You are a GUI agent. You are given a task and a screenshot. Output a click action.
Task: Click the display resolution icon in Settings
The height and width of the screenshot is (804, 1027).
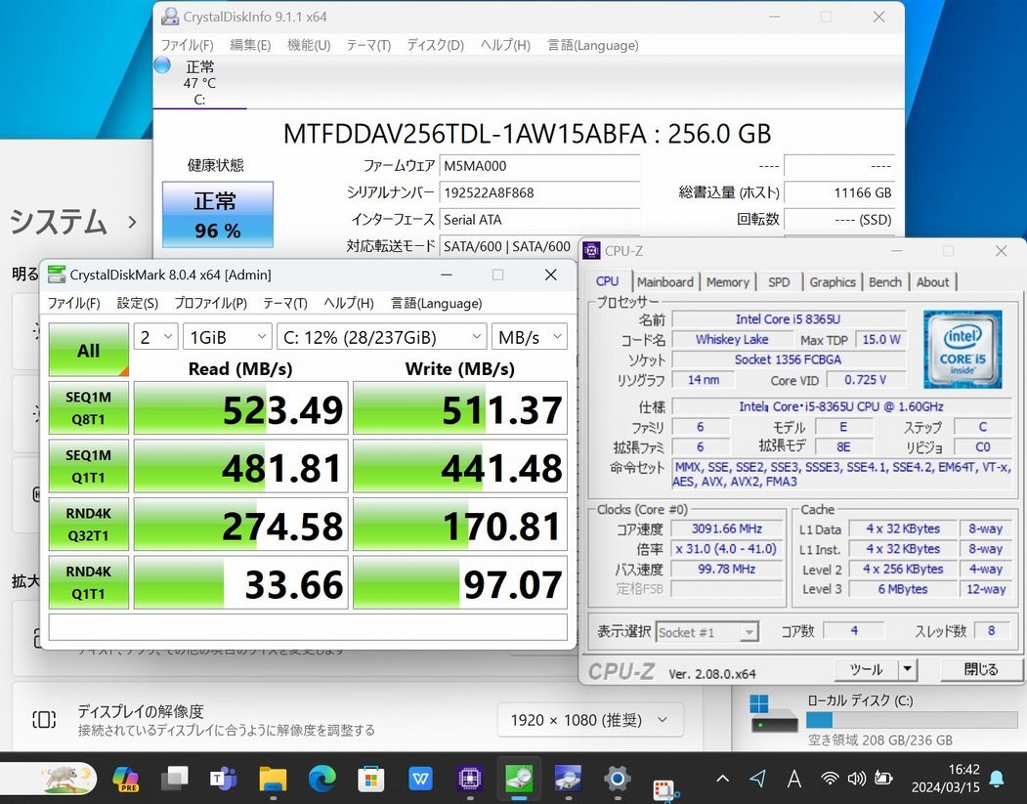[44, 720]
